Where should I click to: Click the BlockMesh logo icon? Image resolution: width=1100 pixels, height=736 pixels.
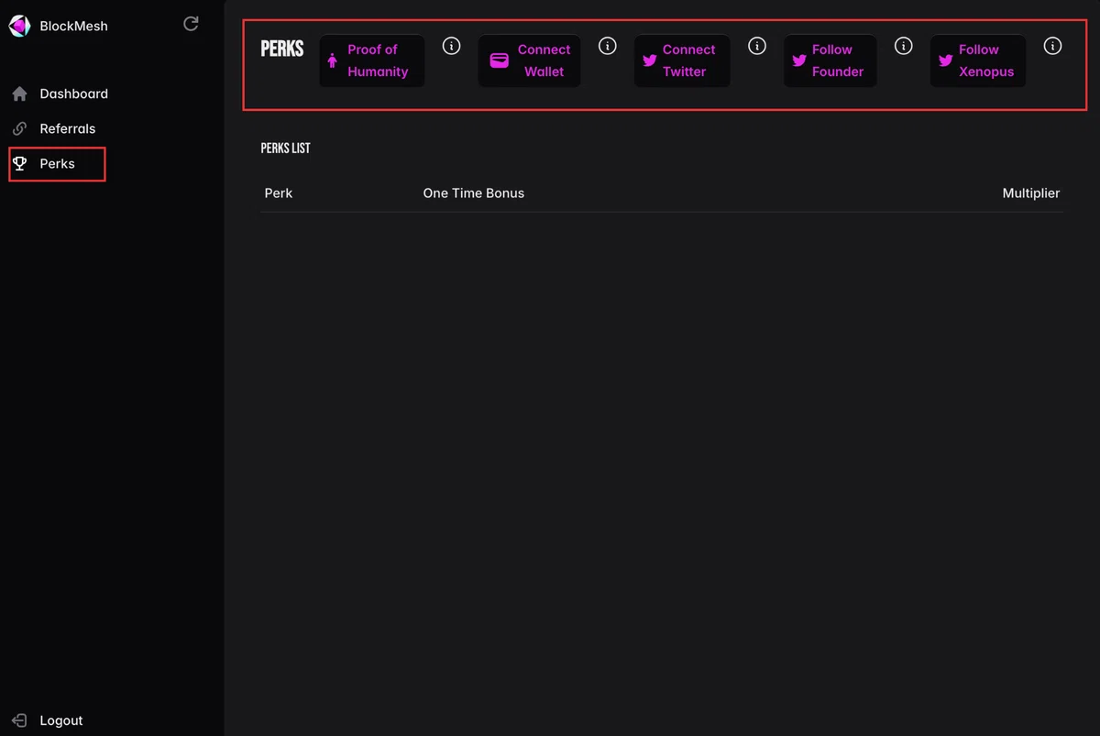coord(19,26)
